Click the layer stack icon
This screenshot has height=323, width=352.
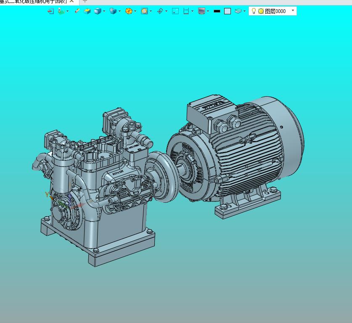point(238,11)
